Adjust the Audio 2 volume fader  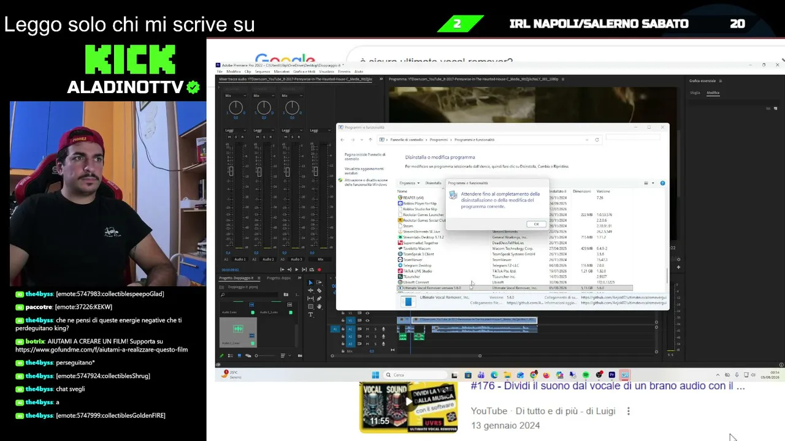(x=259, y=173)
